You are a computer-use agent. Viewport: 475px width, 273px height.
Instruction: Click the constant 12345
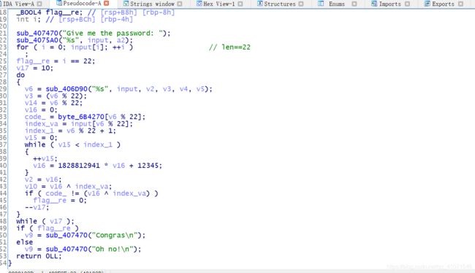[148, 166]
